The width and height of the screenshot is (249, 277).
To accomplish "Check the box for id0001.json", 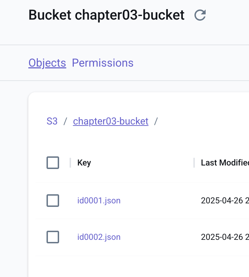I will 53,201.
